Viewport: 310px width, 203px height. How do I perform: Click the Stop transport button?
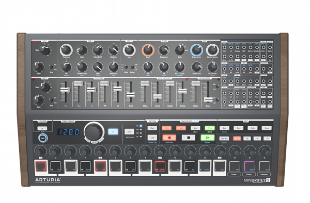(189, 138)
